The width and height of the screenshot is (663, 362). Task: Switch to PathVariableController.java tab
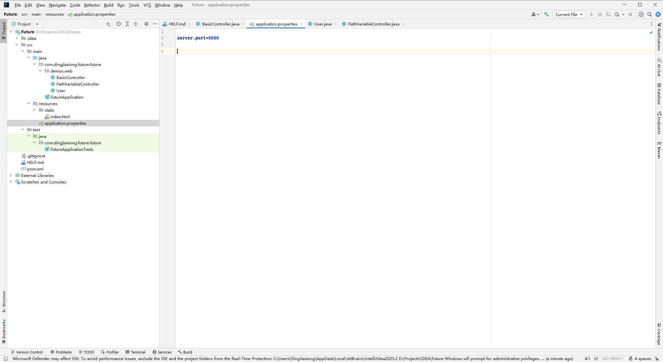tap(373, 24)
